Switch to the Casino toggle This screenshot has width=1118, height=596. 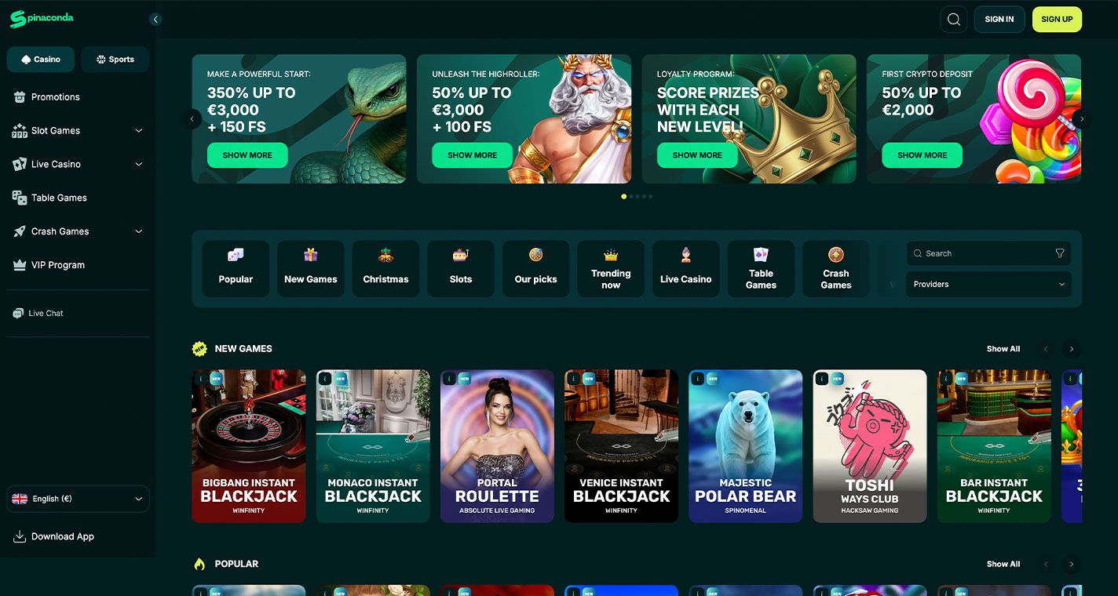(x=41, y=60)
